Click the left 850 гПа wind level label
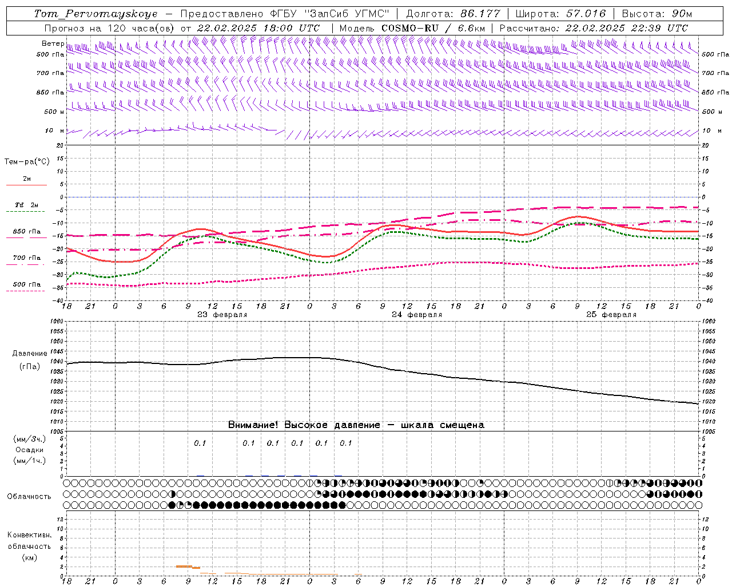 click(x=50, y=92)
